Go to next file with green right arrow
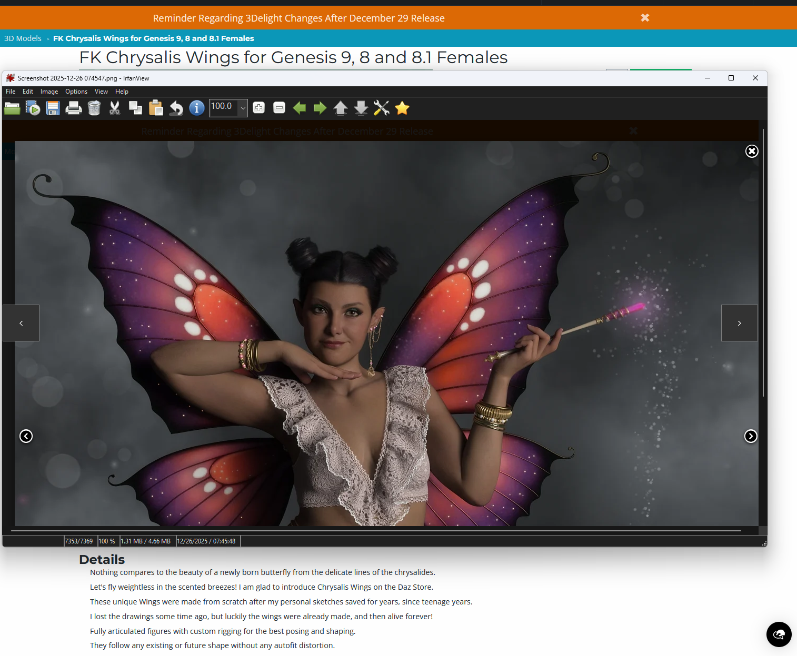The width and height of the screenshot is (797, 656). click(320, 108)
